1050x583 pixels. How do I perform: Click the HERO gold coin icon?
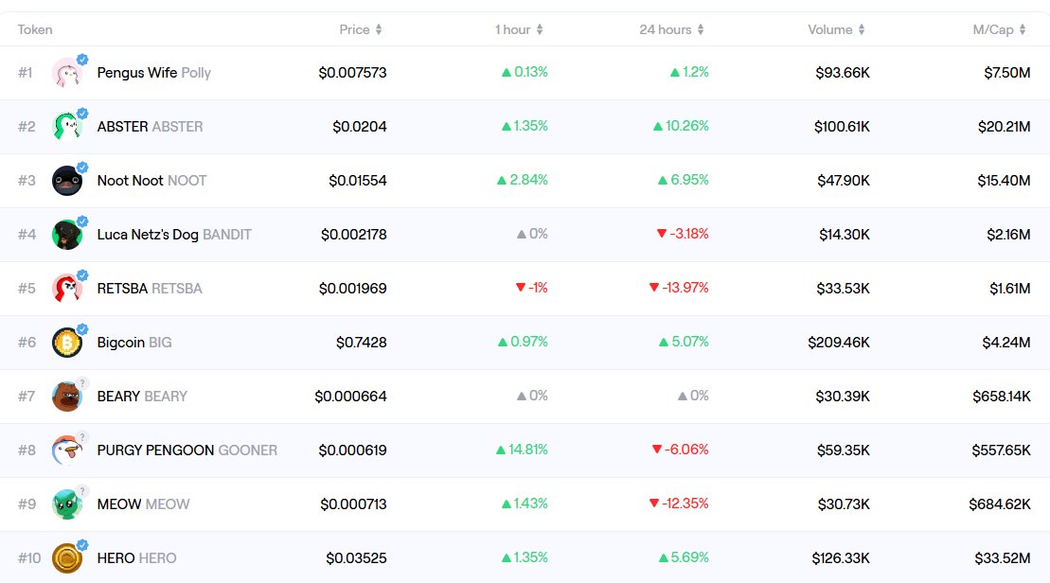pos(67,558)
